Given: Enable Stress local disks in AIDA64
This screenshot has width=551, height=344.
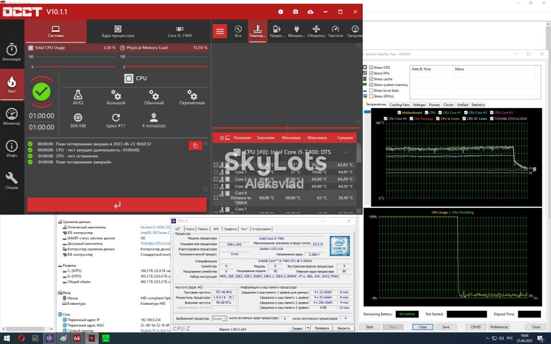Looking at the screenshot, I should (371, 90).
